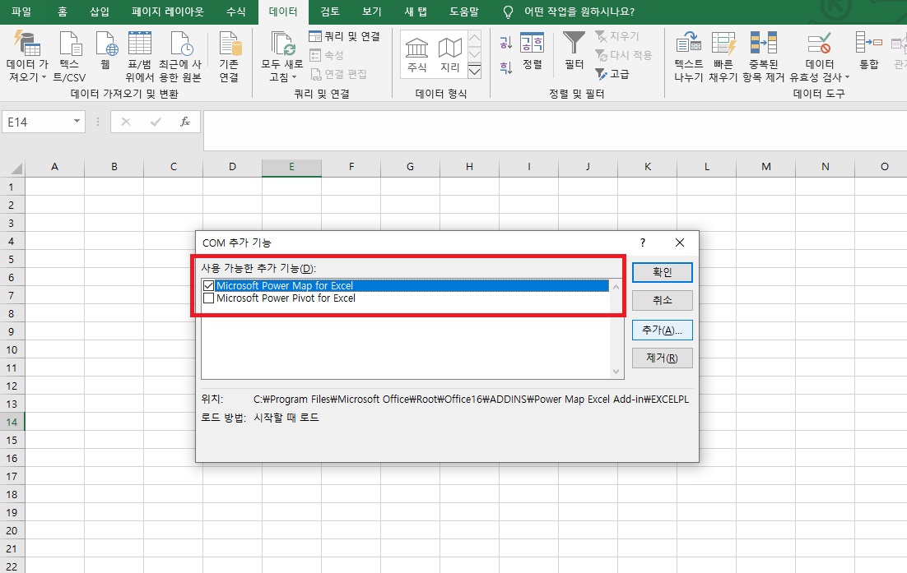The width and height of the screenshot is (907, 573).
Task: Switch to the 도움말 tab
Action: pos(464,12)
